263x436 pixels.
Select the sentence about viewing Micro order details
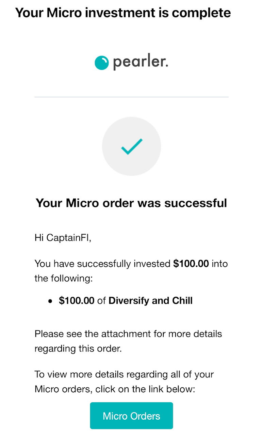point(124,381)
